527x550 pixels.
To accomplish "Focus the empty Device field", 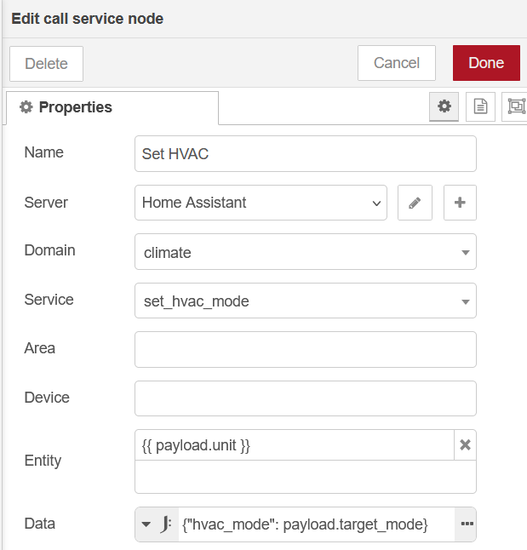I will [x=305, y=398].
